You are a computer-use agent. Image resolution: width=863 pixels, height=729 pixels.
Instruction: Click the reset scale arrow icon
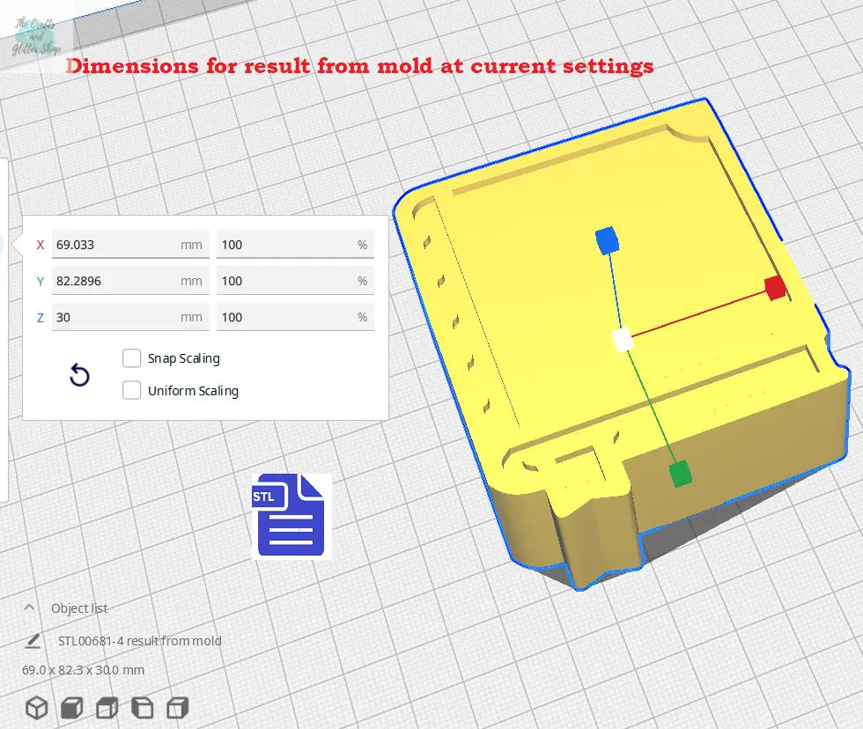[79, 376]
